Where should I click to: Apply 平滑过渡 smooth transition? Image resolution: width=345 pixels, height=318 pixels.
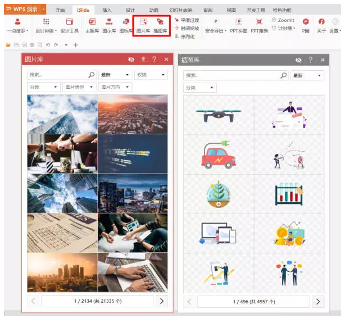[x=187, y=20]
